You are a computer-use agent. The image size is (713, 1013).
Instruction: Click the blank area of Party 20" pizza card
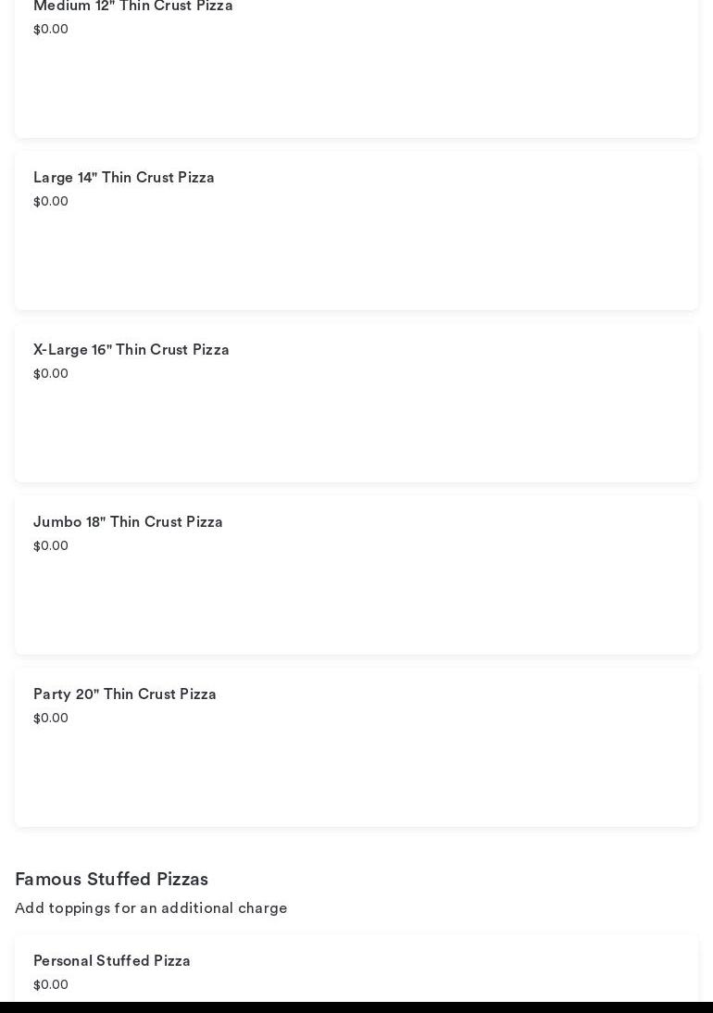pyautogui.click(x=356, y=778)
